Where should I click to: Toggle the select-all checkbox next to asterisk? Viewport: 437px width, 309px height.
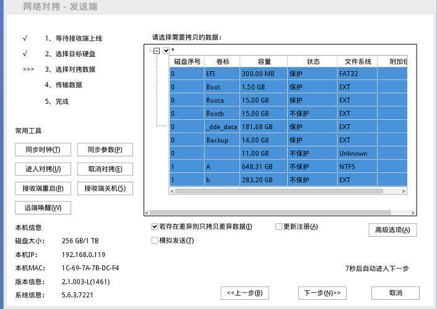(x=166, y=51)
